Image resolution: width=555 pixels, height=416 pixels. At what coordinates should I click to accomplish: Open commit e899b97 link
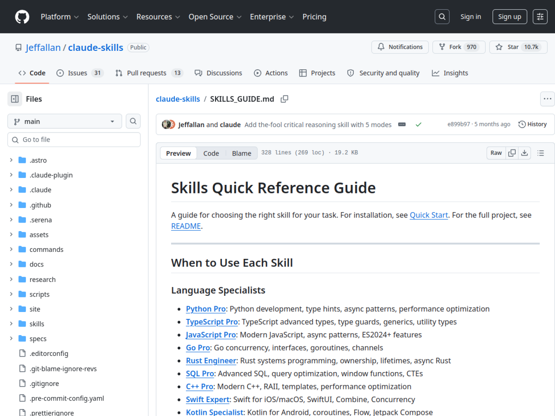[x=459, y=124]
